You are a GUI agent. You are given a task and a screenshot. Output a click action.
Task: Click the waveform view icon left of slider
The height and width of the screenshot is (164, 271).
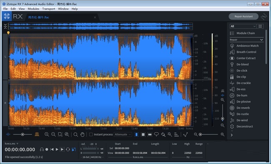[8, 134]
